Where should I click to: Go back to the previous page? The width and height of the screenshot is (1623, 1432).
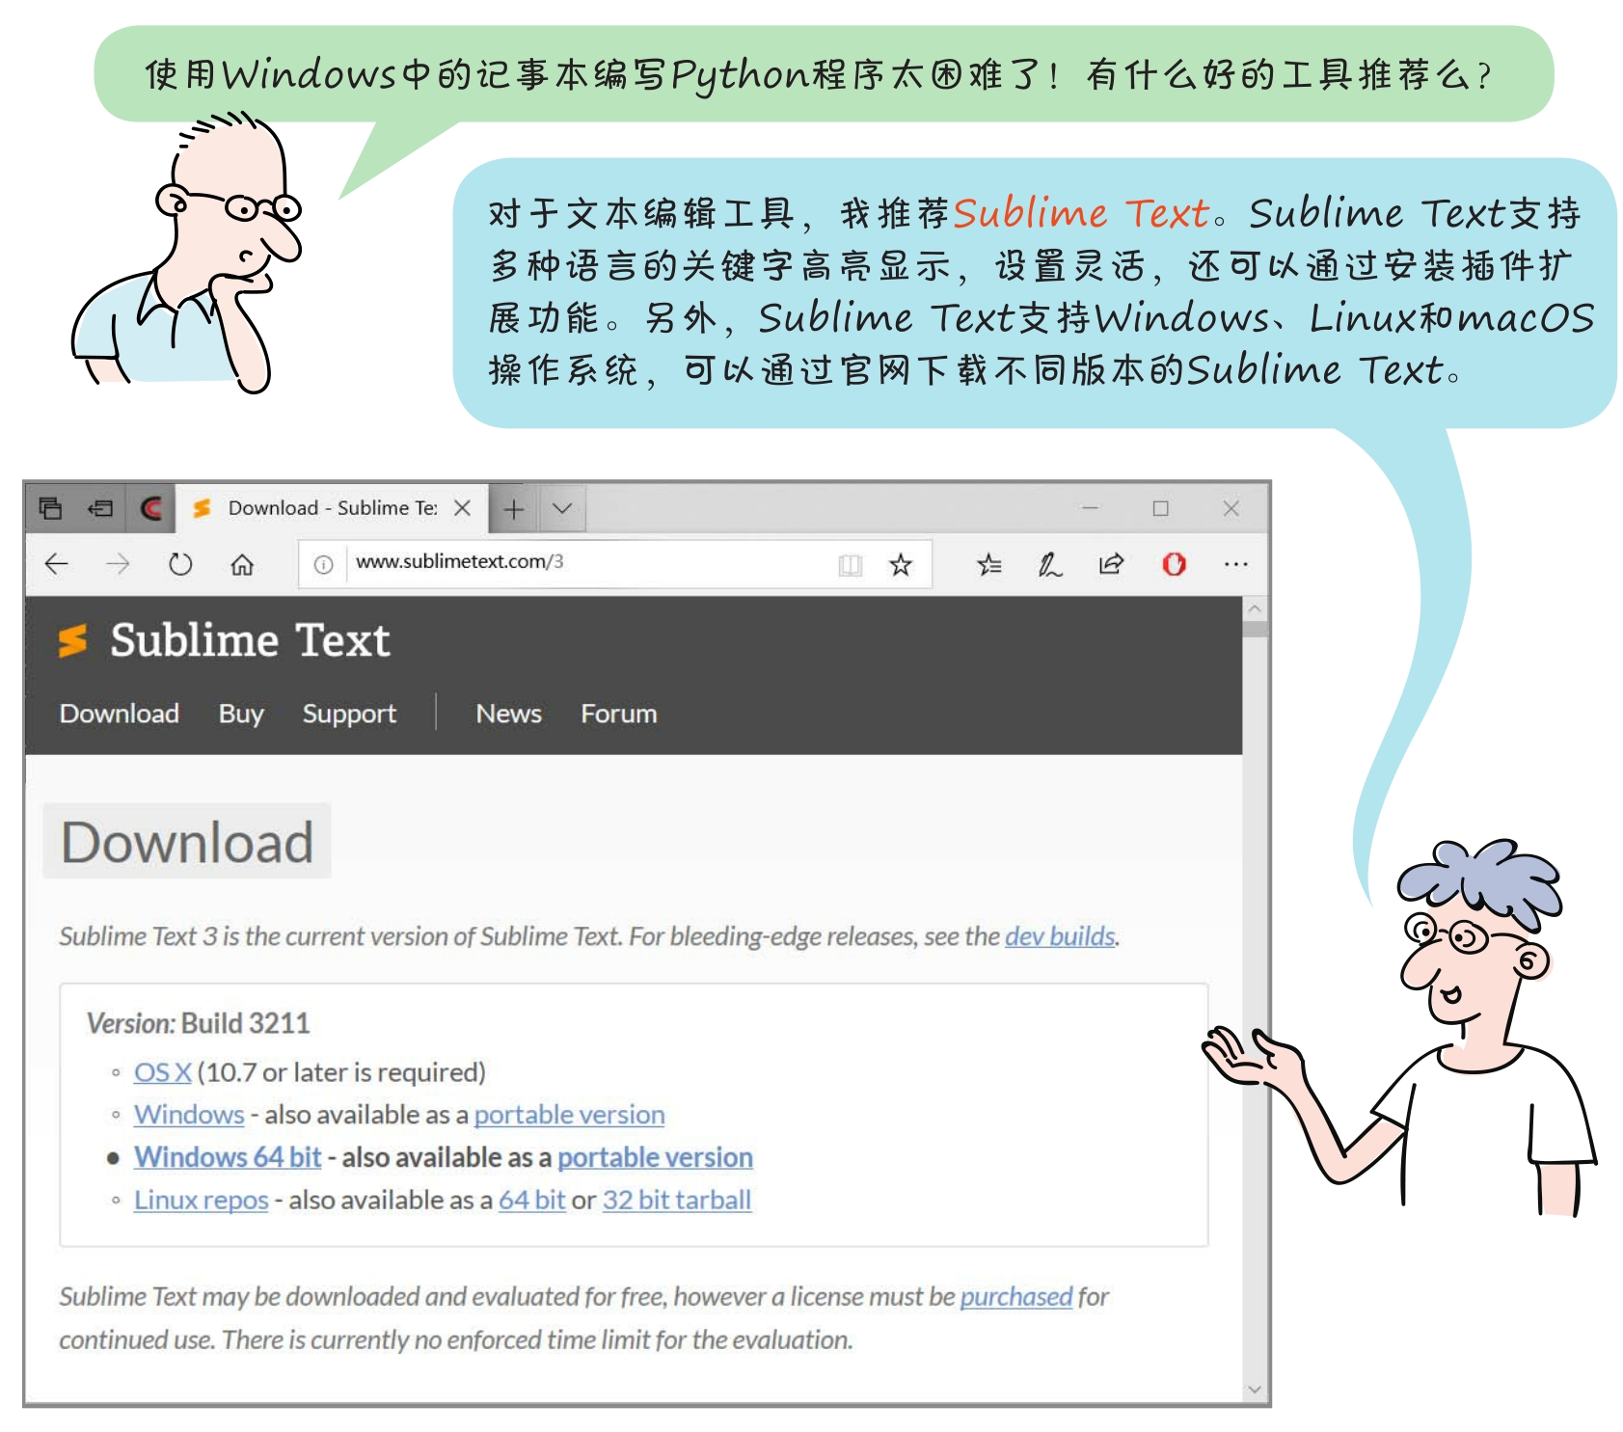point(57,564)
